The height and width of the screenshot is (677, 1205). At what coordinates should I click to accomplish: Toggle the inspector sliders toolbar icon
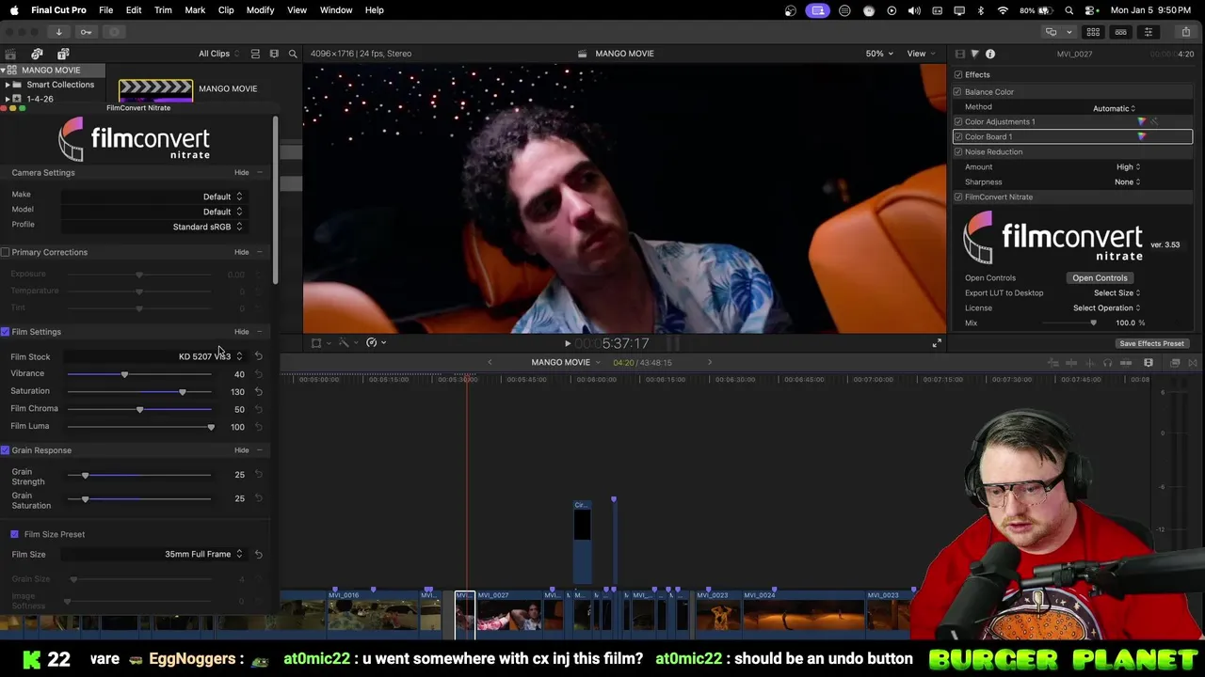(1148, 32)
